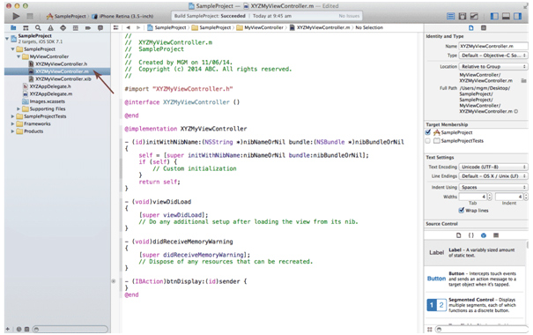Open the Text Encoding dropdown

click(493, 167)
